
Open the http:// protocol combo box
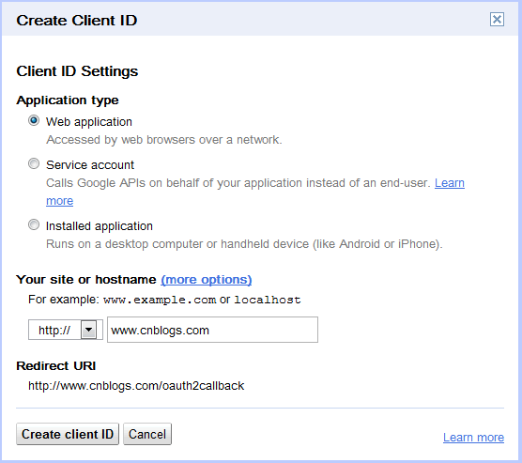(x=66, y=330)
